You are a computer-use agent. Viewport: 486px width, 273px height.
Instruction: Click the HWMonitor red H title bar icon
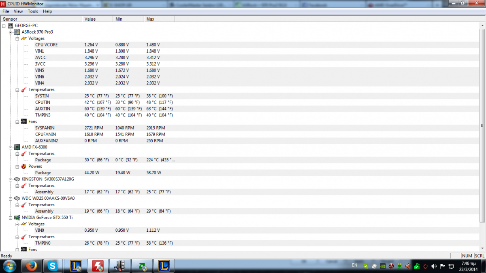4,4
